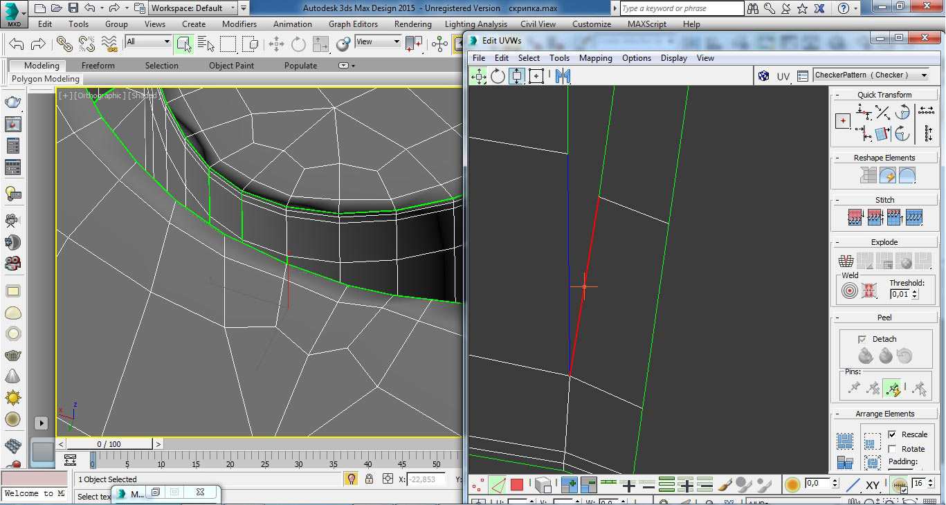Click the Select by Name icon
946x505 pixels.
pyautogui.click(x=206, y=44)
